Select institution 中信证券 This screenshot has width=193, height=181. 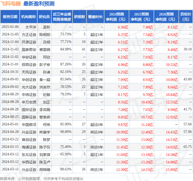tap(29, 95)
